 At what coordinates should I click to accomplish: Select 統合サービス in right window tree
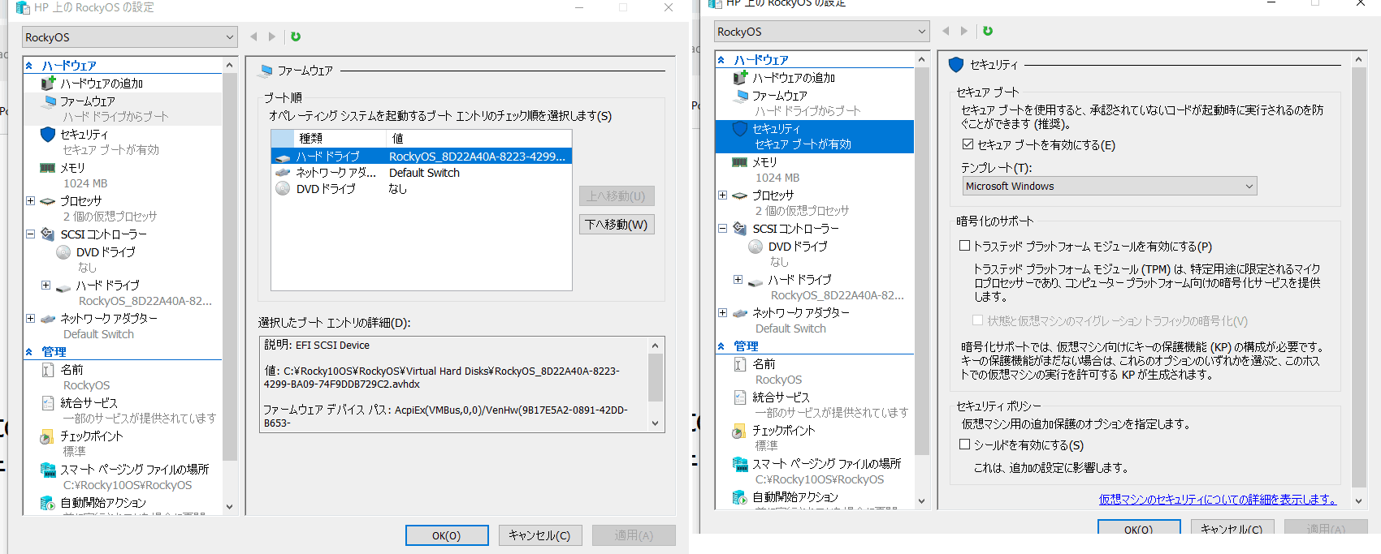tap(781, 397)
